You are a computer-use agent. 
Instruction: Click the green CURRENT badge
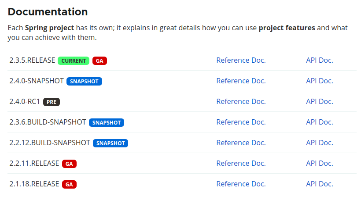[74, 61]
